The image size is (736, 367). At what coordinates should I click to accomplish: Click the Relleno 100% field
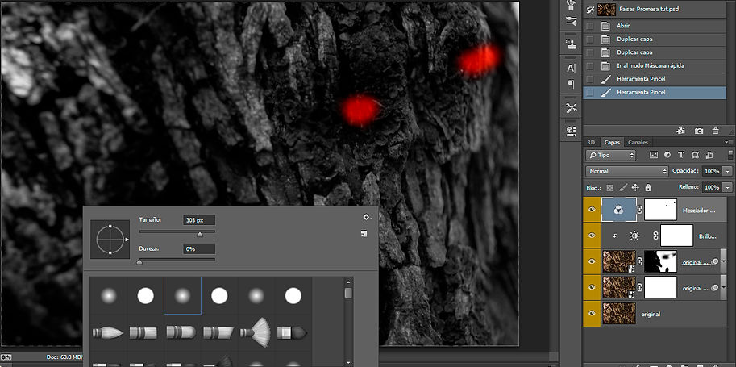[712, 187]
